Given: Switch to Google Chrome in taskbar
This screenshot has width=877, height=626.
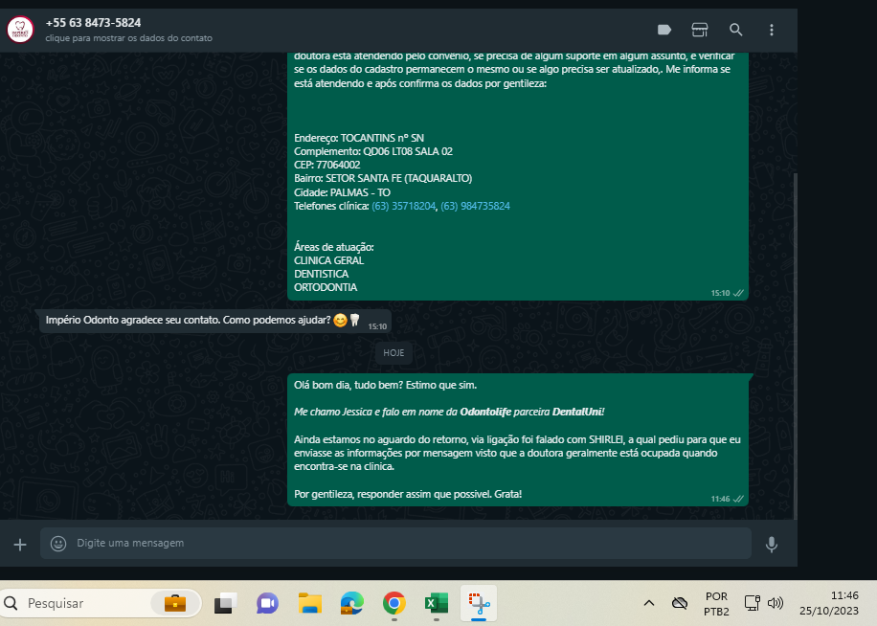Looking at the screenshot, I should point(394,604).
